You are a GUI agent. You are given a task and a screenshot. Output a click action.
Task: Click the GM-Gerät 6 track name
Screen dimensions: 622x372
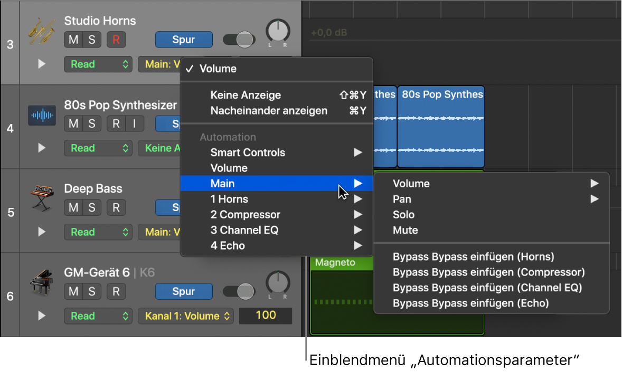click(x=97, y=272)
